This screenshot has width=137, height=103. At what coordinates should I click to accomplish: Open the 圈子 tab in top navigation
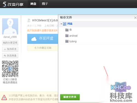pos(45,4)
